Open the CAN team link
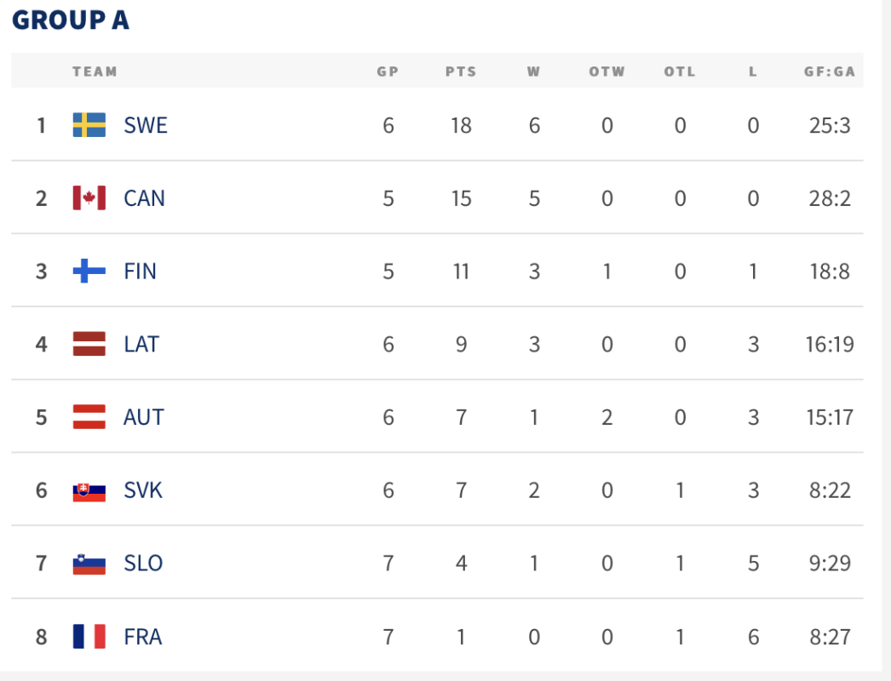This screenshot has width=891, height=681. tap(144, 198)
